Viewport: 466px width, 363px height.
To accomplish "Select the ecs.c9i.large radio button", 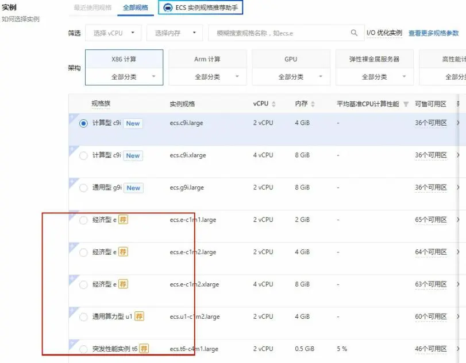I will pyautogui.click(x=83, y=123).
